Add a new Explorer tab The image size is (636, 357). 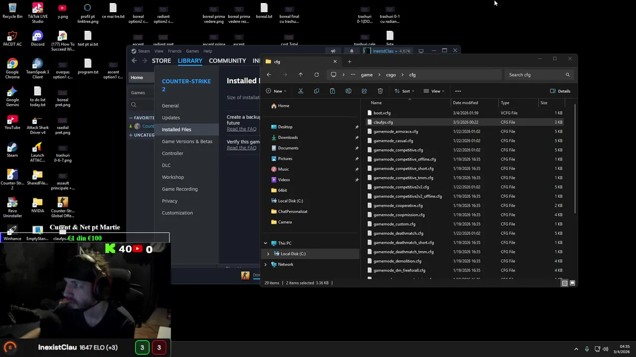349,61
